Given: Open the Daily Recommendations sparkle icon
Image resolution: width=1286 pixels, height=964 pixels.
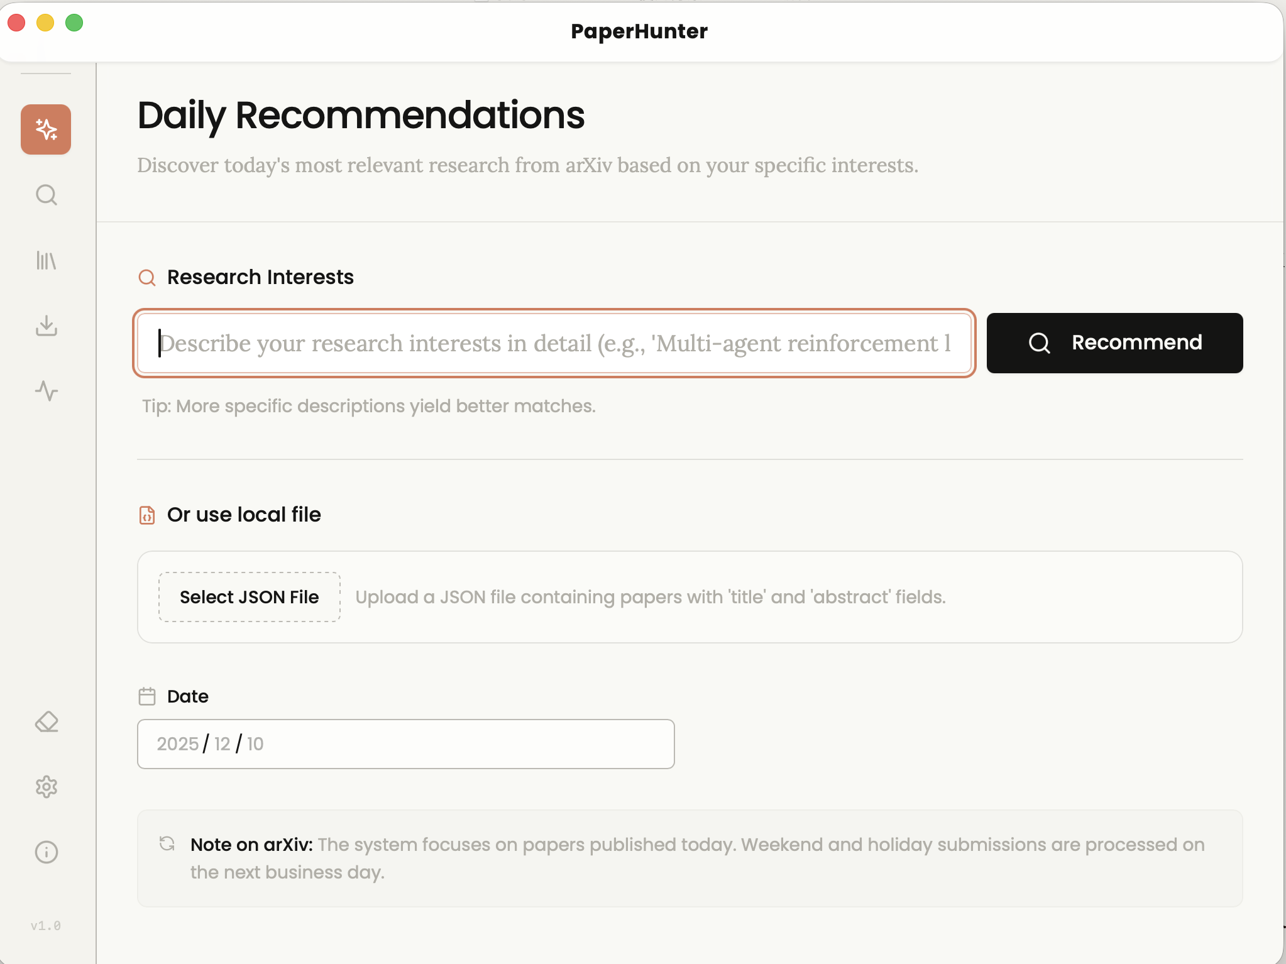Looking at the screenshot, I should pos(46,129).
